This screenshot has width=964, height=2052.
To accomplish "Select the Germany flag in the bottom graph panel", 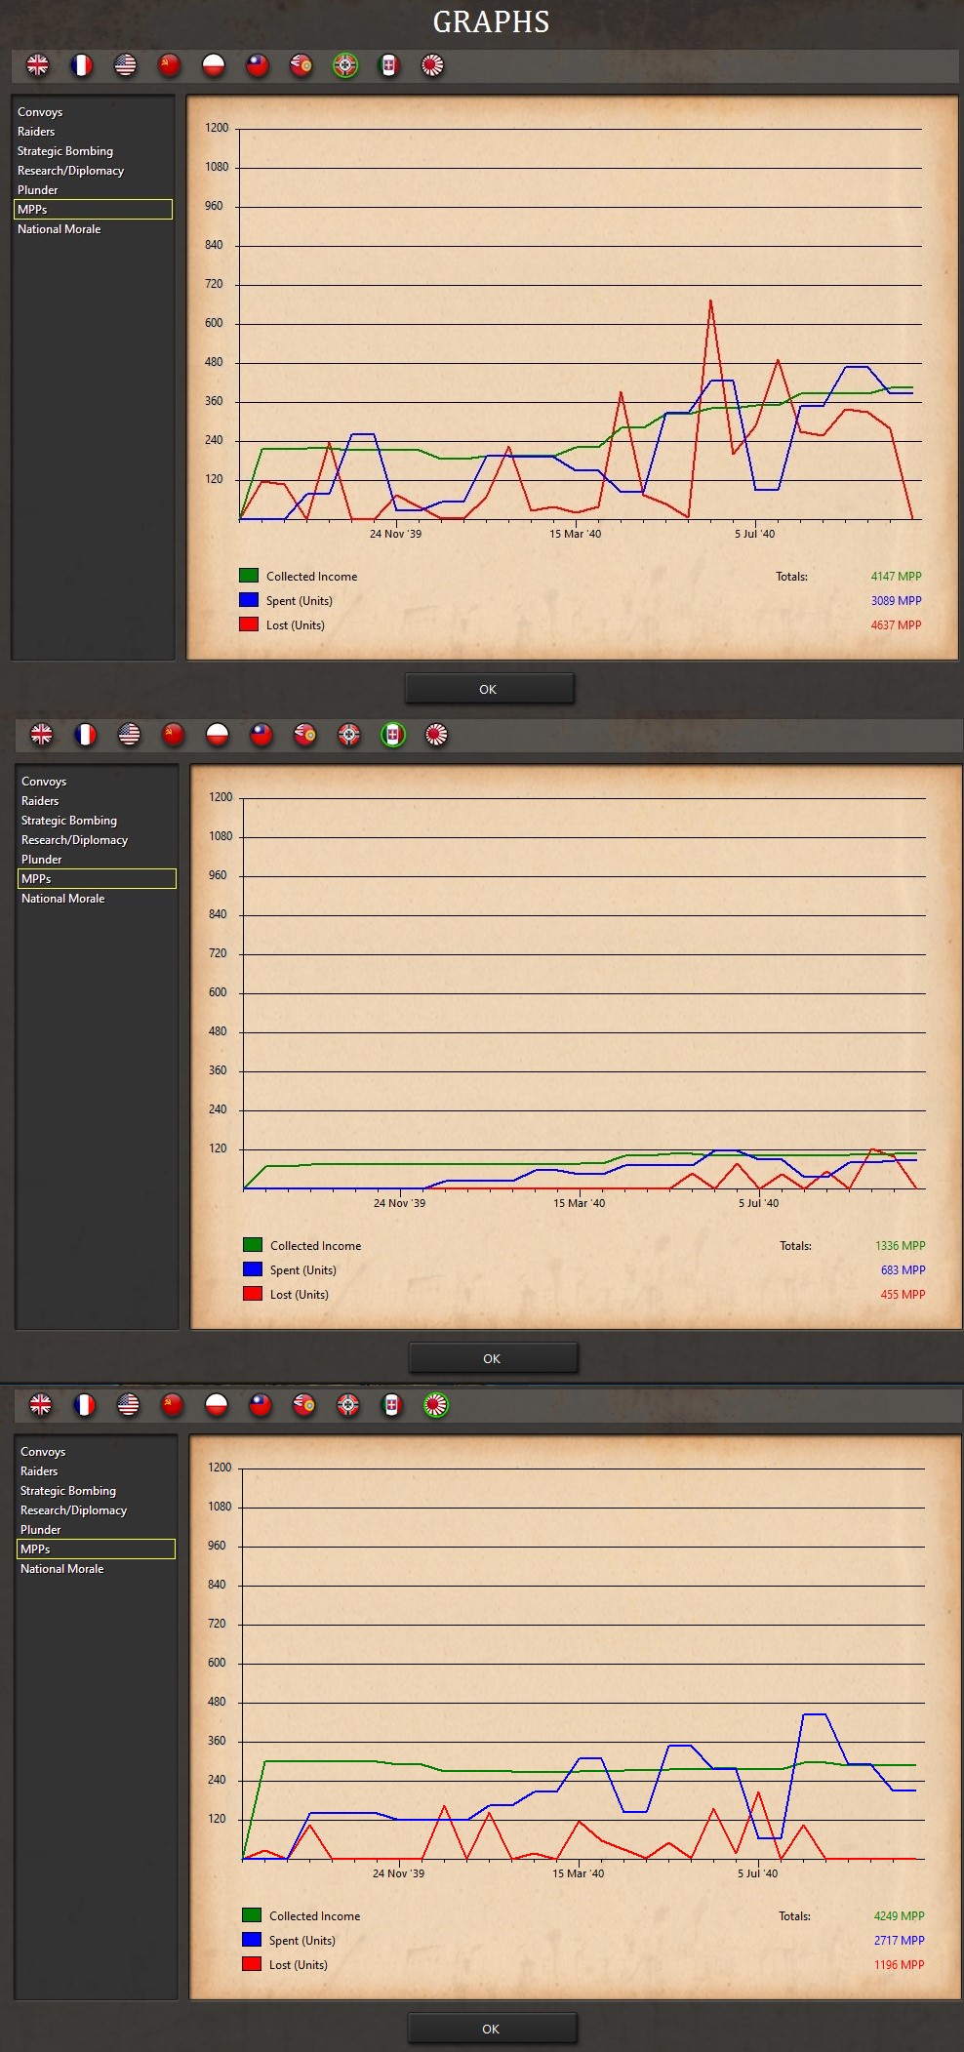I will pos(347,1405).
